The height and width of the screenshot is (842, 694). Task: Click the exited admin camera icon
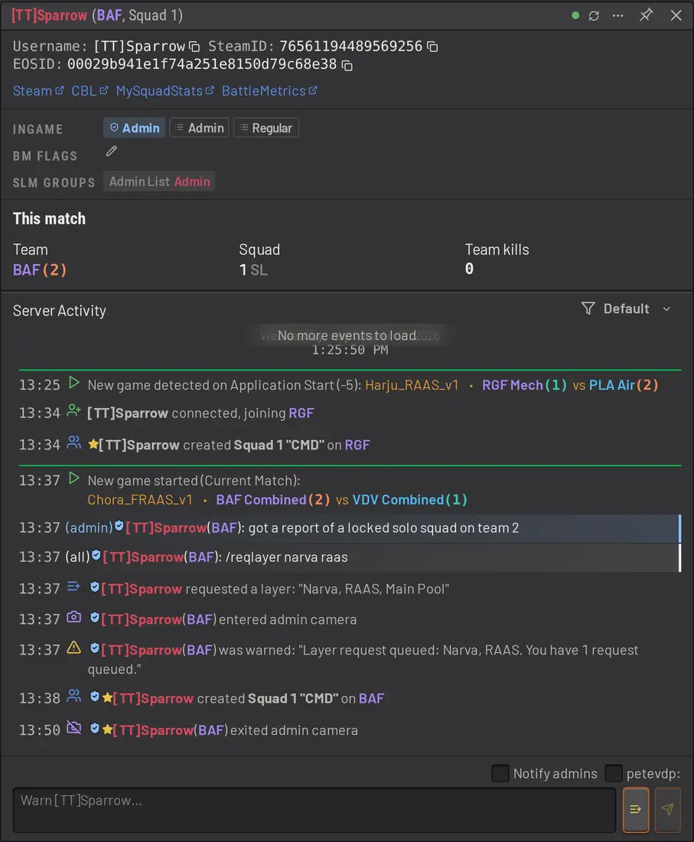tap(74, 728)
